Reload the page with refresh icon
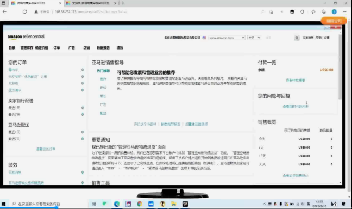This screenshot has height=209, width=352. point(24,11)
